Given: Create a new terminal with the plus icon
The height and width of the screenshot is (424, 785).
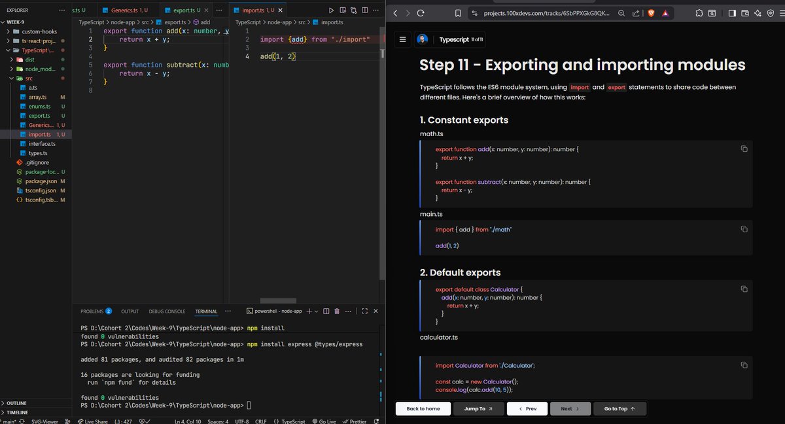Looking at the screenshot, I should click(309, 311).
